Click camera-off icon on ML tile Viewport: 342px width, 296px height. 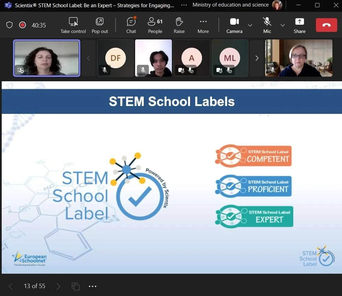[x=219, y=70]
